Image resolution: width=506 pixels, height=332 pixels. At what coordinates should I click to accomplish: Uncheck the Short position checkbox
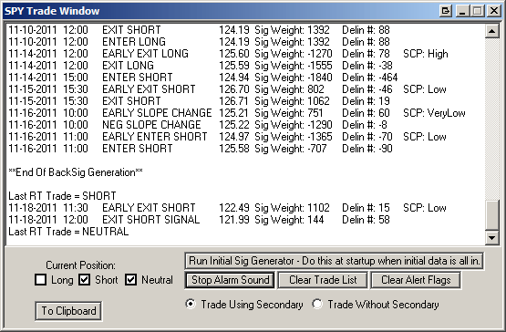tap(84, 280)
